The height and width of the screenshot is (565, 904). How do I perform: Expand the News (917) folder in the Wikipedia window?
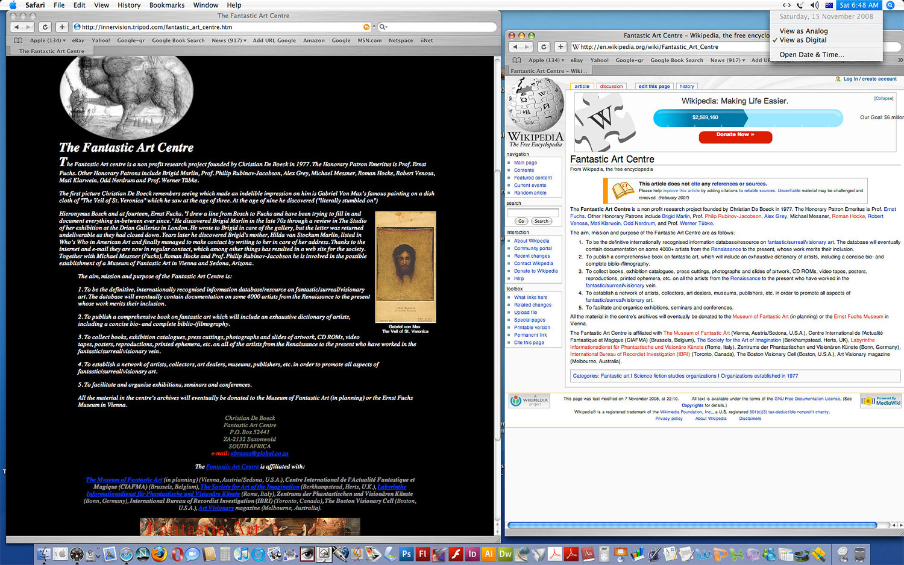click(x=728, y=60)
